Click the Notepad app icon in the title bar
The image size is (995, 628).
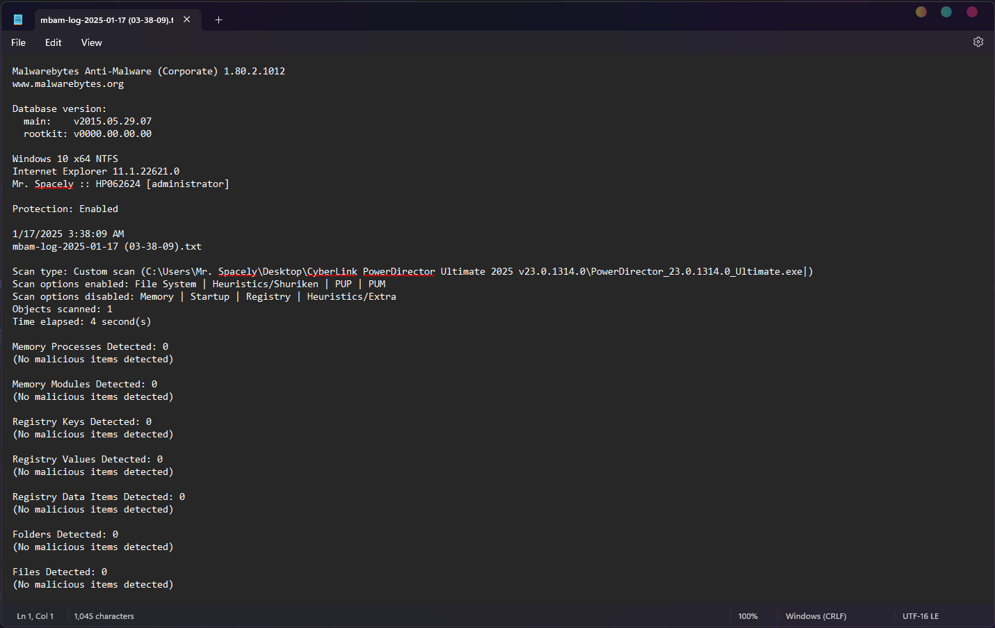18,19
